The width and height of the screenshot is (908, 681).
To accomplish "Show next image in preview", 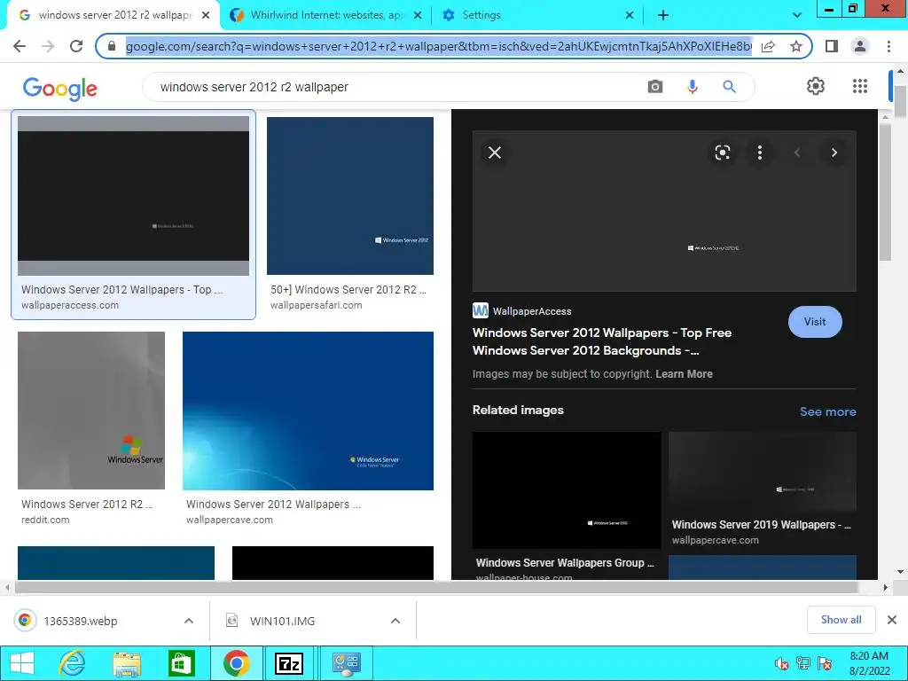I will [834, 153].
